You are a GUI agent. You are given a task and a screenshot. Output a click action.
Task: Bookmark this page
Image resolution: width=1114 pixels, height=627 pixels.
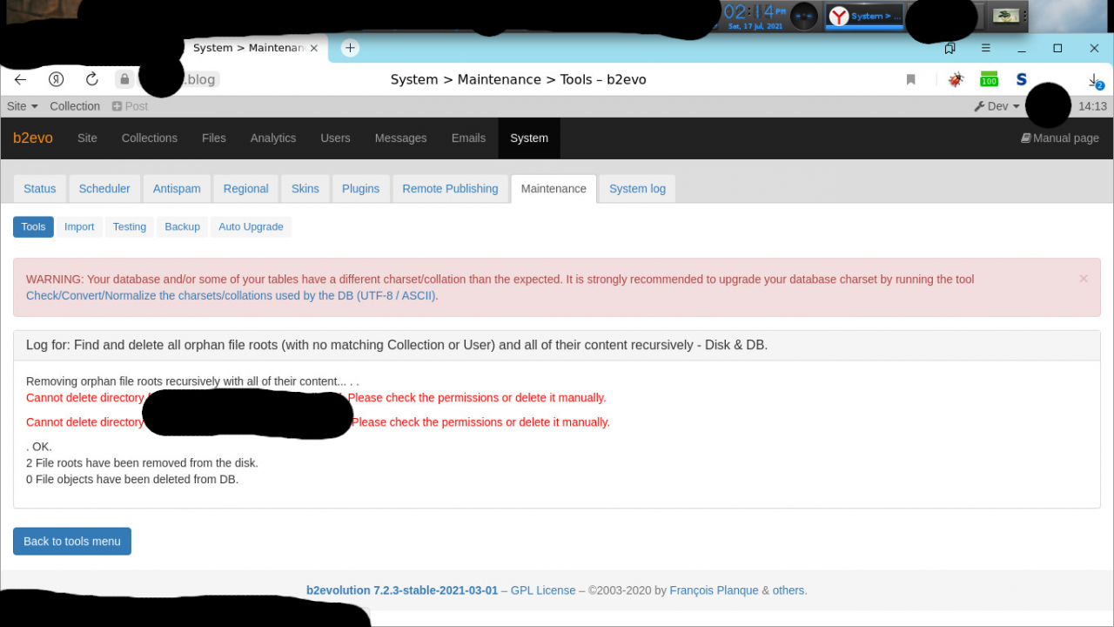911,79
